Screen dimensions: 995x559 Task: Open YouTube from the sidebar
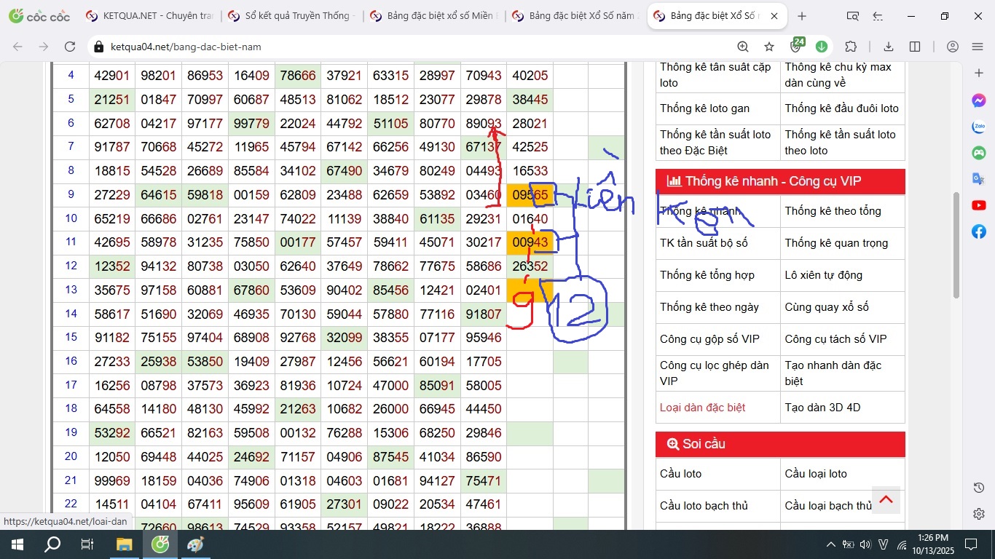point(979,205)
